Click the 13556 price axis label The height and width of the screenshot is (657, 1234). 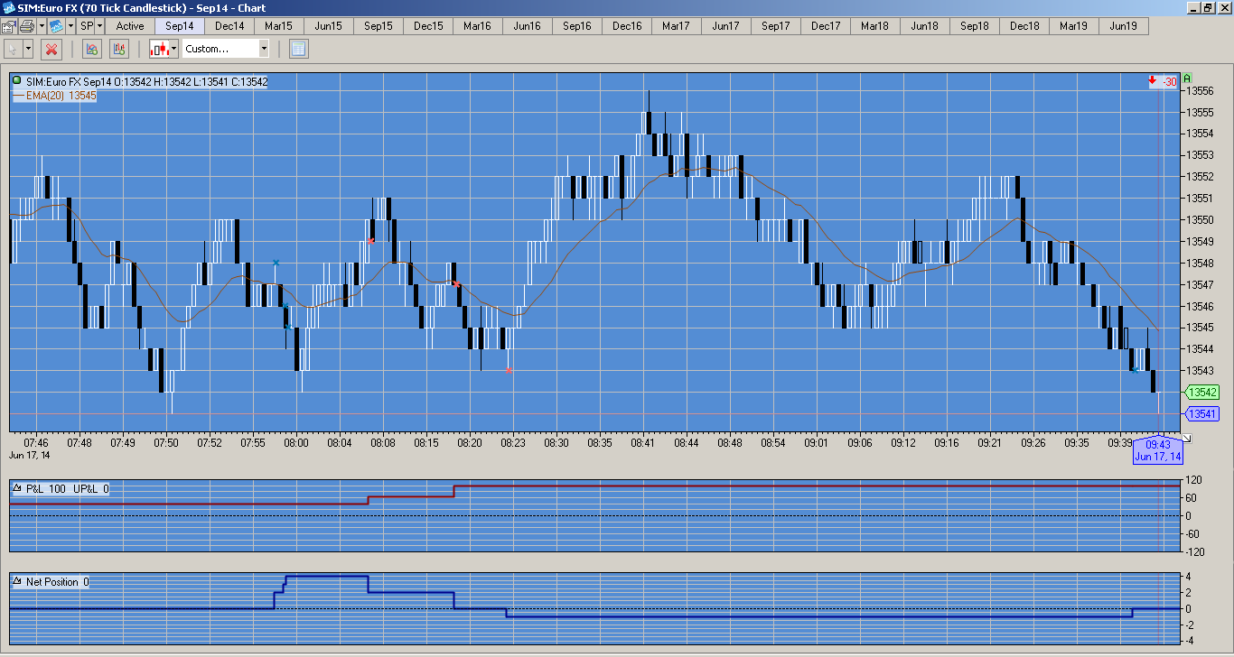pyautogui.click(x=1200, y=91)
